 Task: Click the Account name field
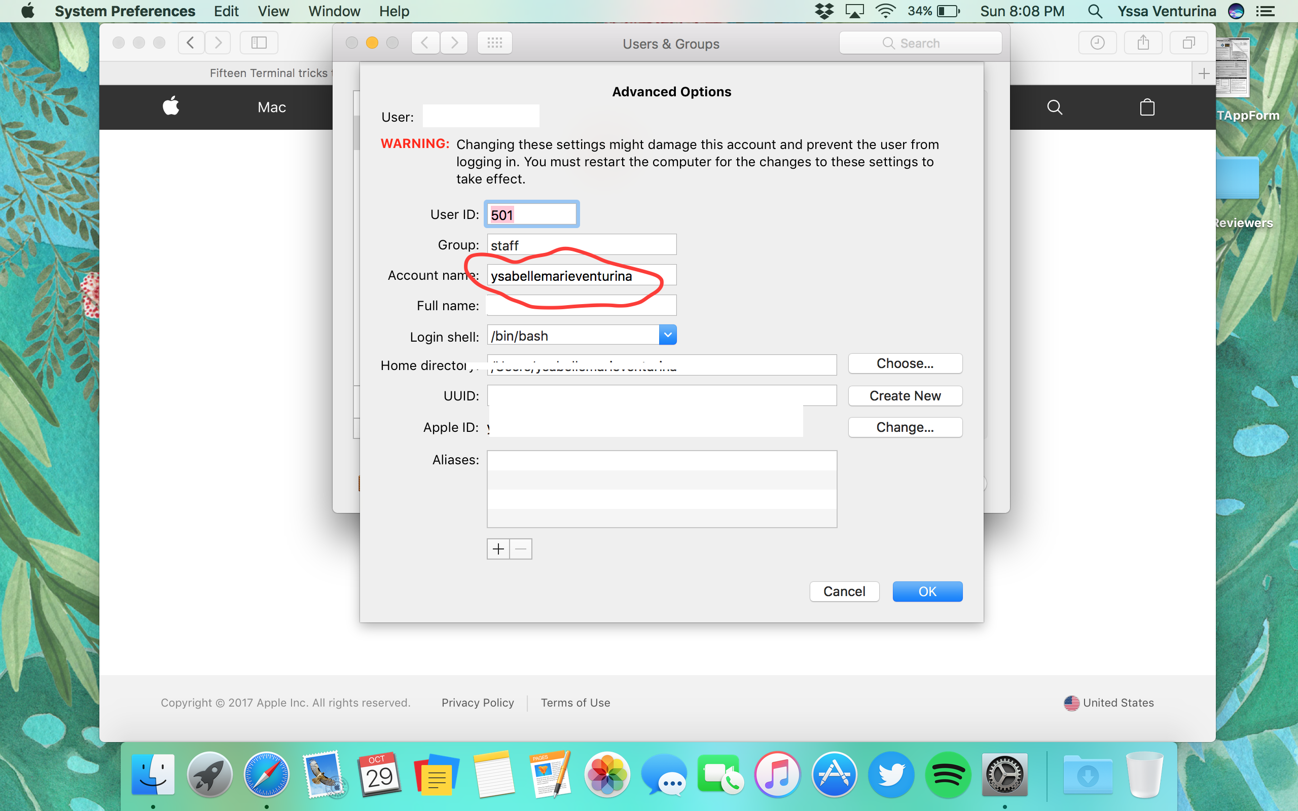click(582, 276)
